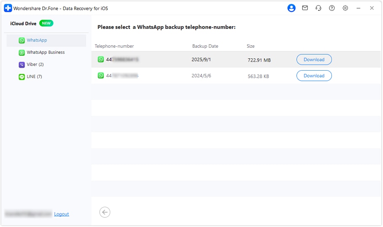Open the mail message icon
This screenshot has height=227, width=383.
pos(305,8)
